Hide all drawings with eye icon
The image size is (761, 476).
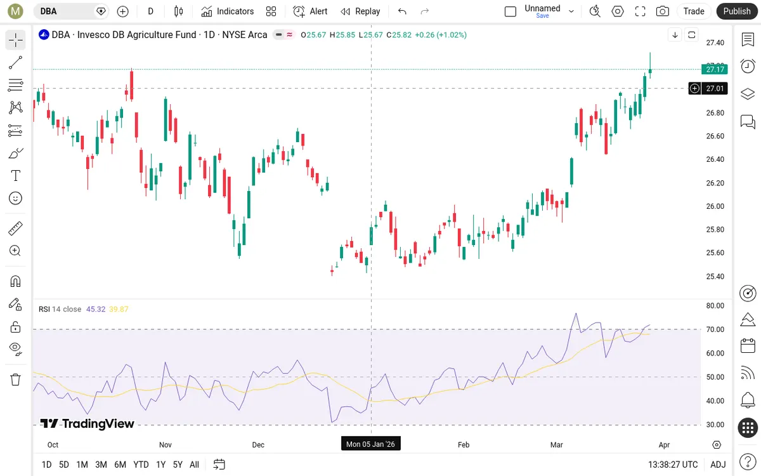16,349
